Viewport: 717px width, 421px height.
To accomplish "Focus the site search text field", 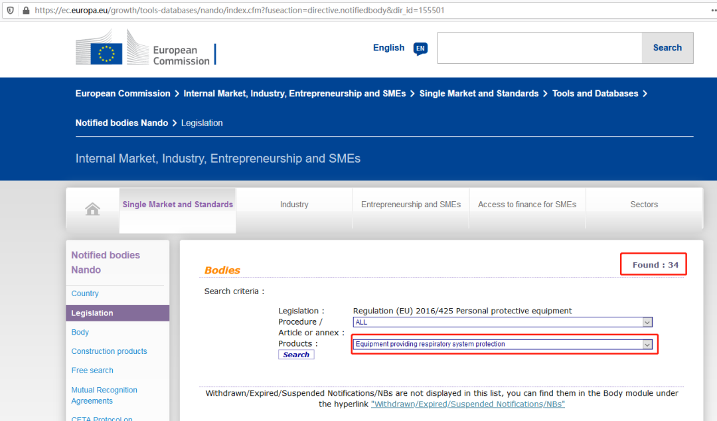I will tap(540, 48).
